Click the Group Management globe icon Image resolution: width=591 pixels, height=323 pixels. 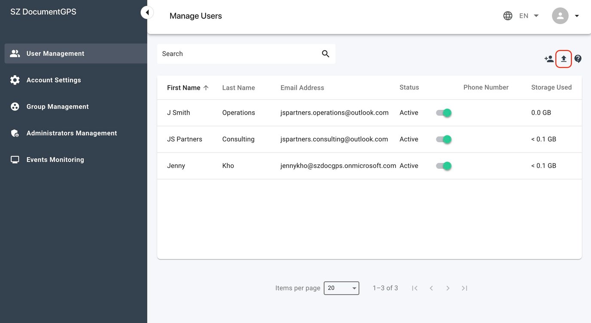pos(15,106)
